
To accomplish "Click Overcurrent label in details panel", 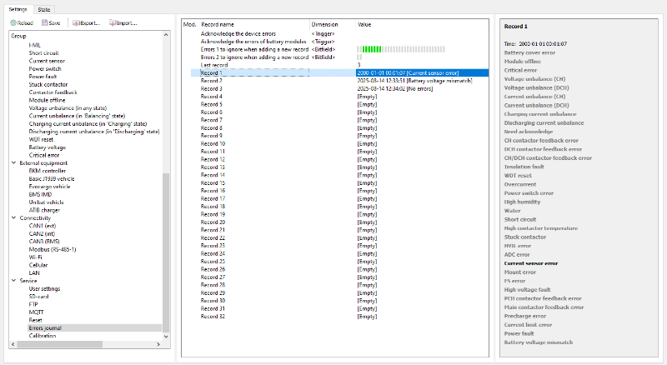I will pyautogui.click(x=519, y=184).
